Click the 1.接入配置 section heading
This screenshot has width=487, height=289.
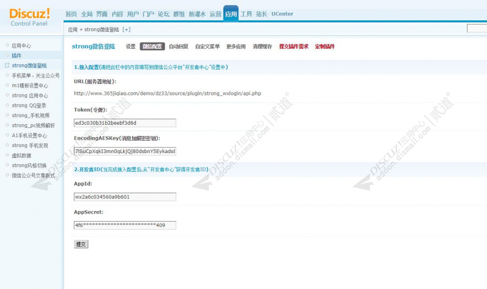pyautogui.click(x=151, y=67)
